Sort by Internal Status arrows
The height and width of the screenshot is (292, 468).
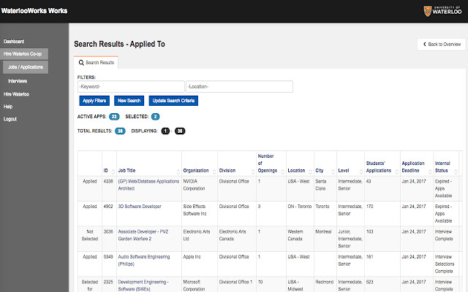pos(456,172)
